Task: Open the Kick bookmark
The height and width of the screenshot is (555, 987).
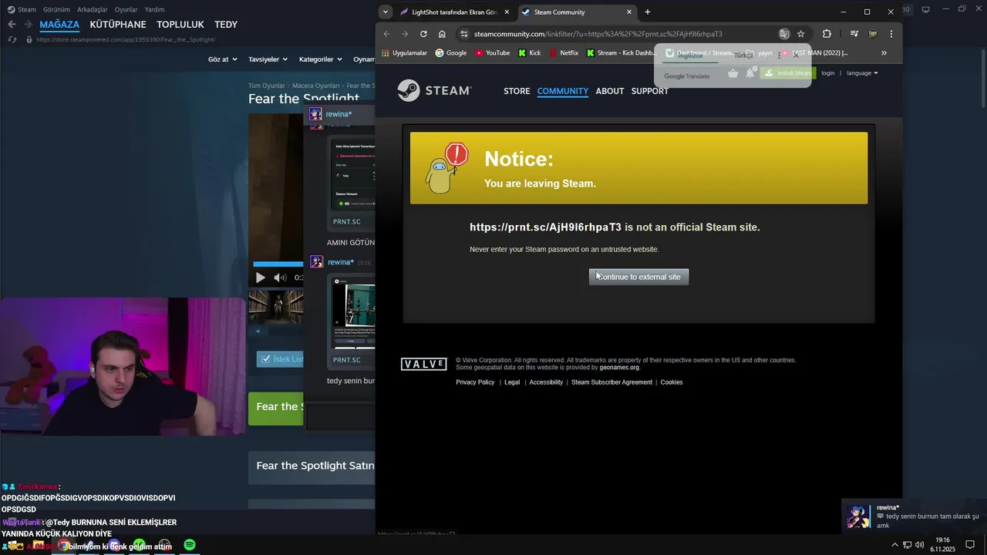Action: point(529,53)
